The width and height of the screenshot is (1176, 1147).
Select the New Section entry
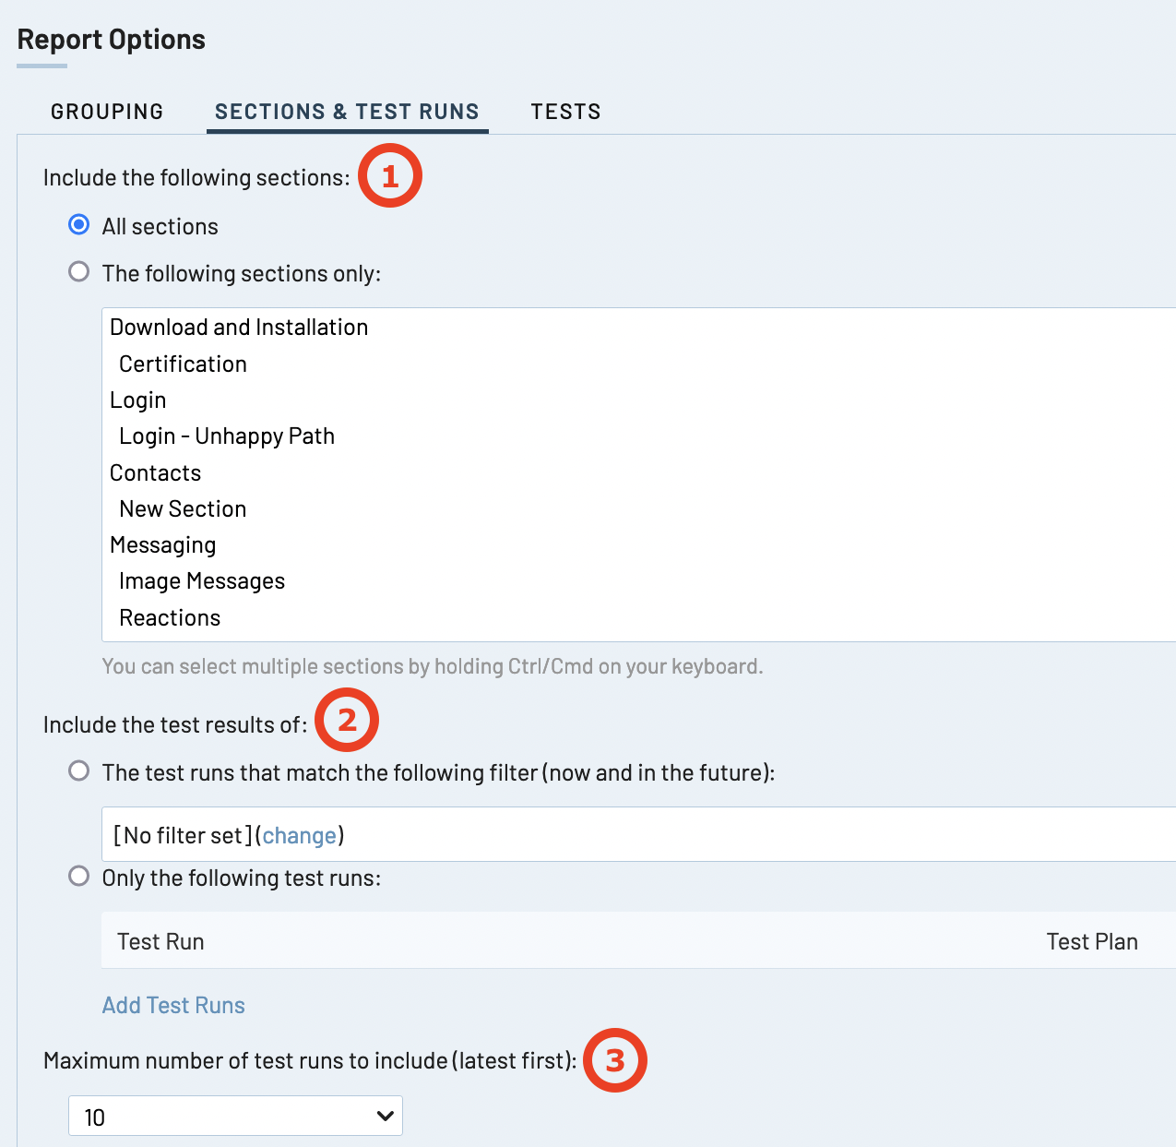(183, 509)
